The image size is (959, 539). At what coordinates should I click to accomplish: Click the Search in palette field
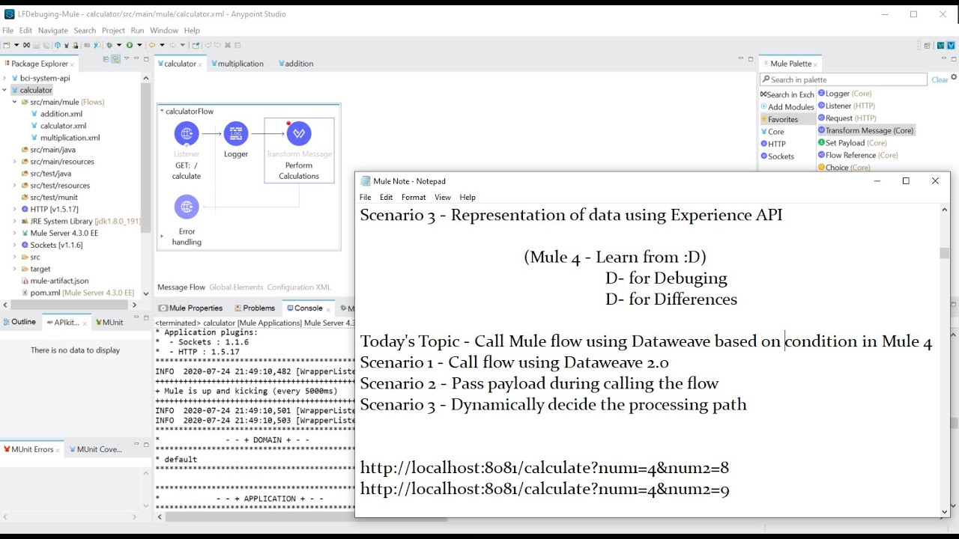(x=843, y=79)
